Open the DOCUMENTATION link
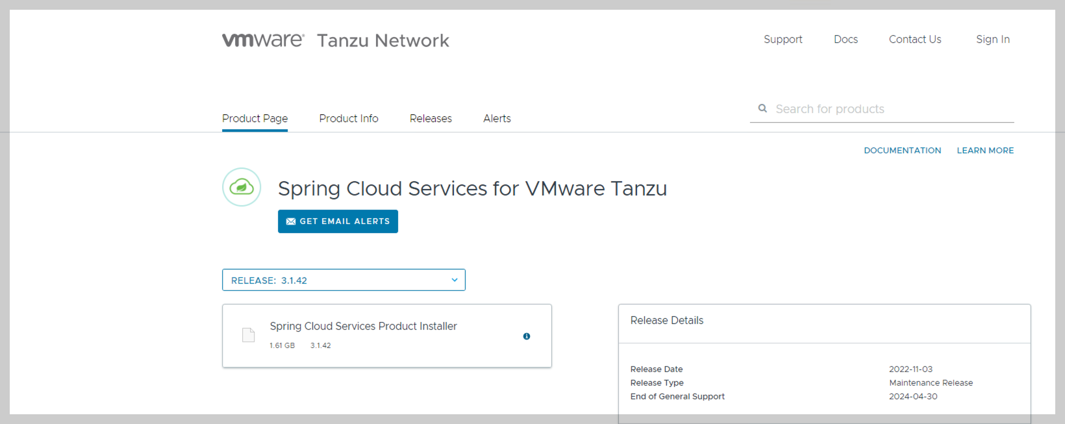Screen dimensions: 1065x424 click(x=903, y=150)
